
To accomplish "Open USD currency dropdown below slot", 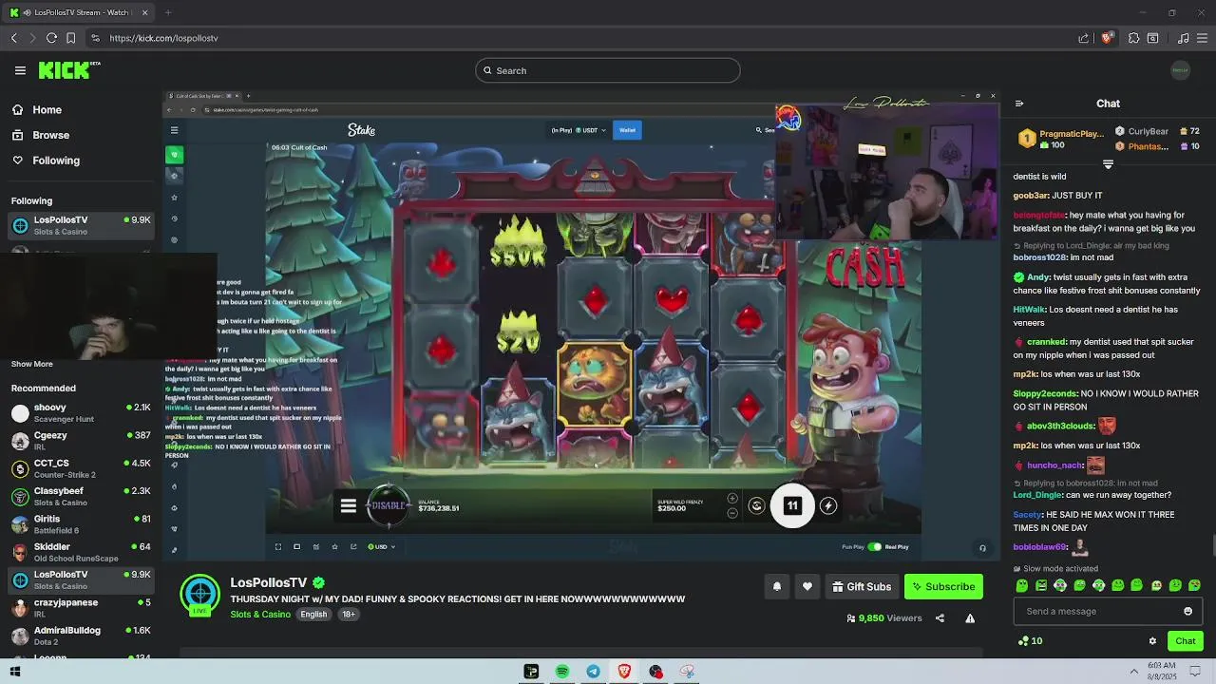I will [381, 546].
